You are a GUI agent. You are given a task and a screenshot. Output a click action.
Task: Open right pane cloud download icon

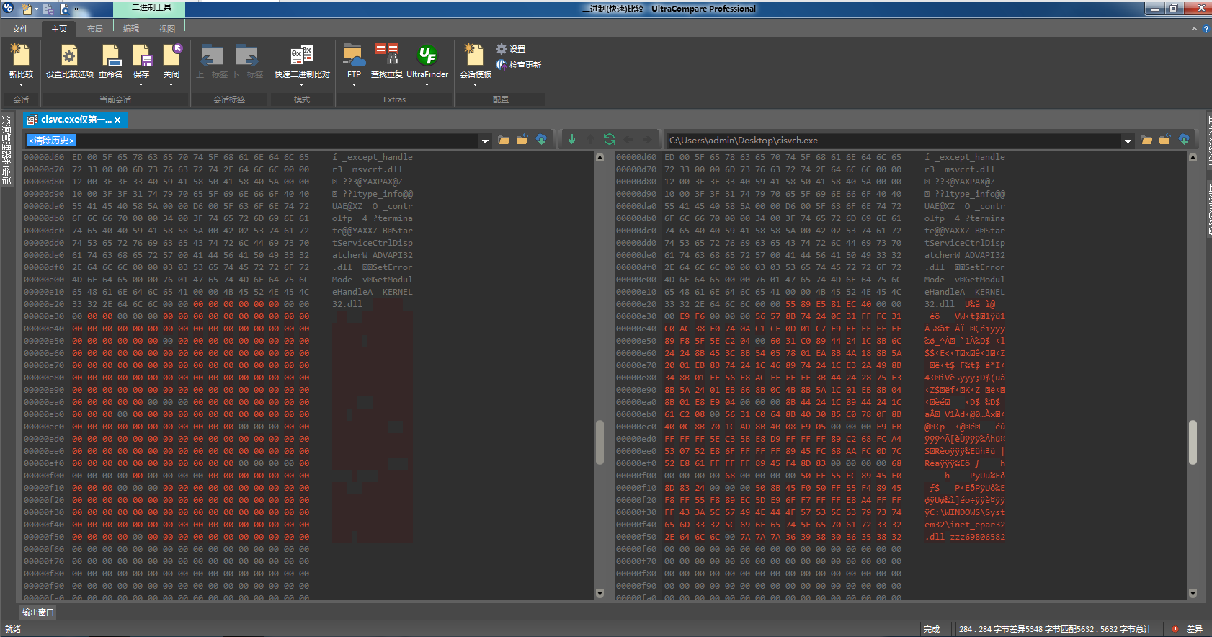[1184, 140]
